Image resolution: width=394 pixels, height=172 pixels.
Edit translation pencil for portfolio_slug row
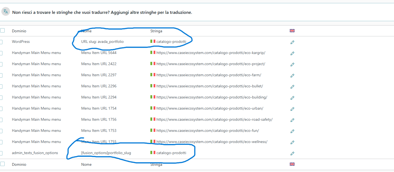pyautogui.click(x=292, y=153)
